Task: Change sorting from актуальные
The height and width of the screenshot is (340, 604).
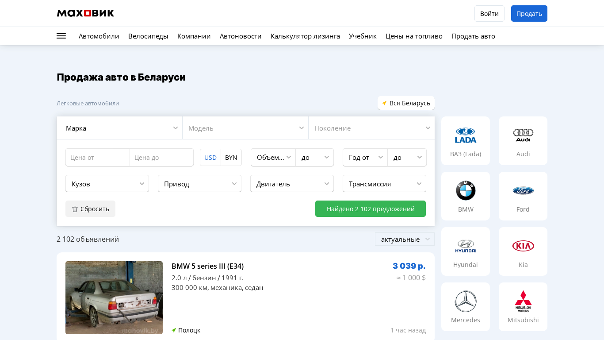Action: coord(405,239)
